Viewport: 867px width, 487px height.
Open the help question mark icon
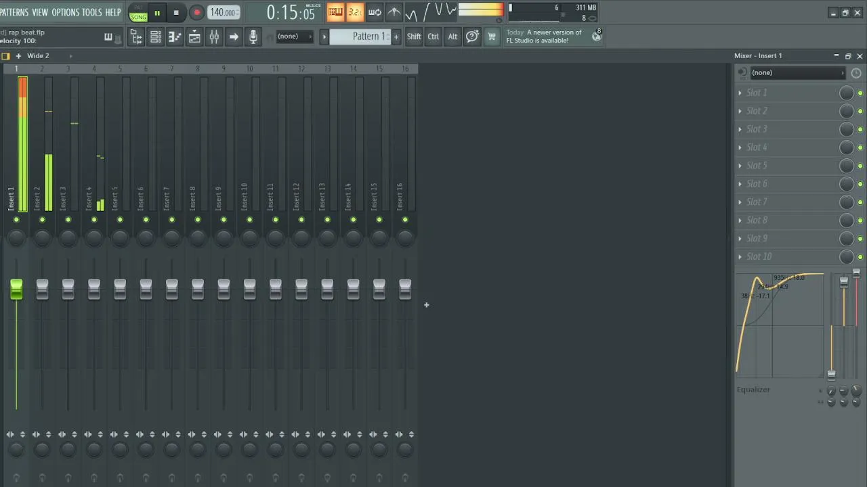click(472, 37)
